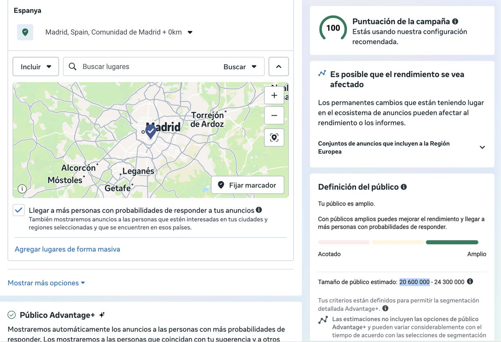This screenshot has width=501, height=342.
Task: Collapse the location search panel with the chevron
Action: [x=278, y=66]
